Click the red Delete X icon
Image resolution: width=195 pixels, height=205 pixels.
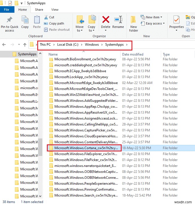tap(106, 20)
